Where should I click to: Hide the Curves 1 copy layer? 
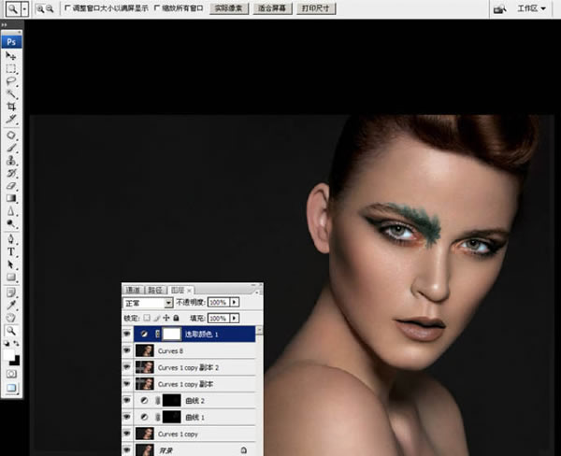[x=127, y=434]
